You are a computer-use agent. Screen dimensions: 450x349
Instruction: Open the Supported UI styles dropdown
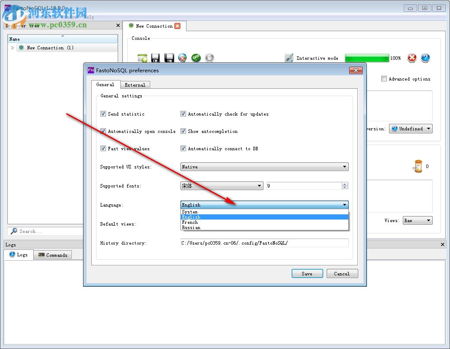coord(264,167)
